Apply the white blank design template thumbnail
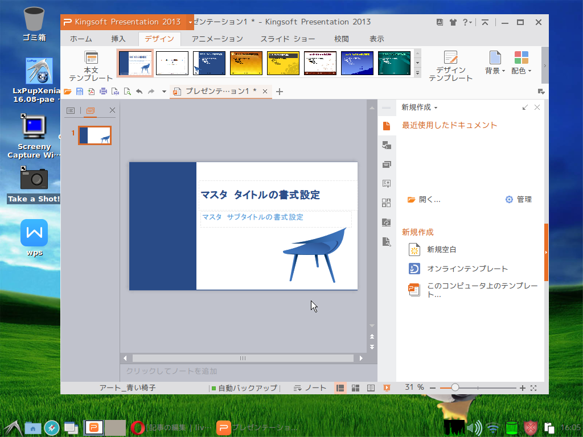 point(172,63)
